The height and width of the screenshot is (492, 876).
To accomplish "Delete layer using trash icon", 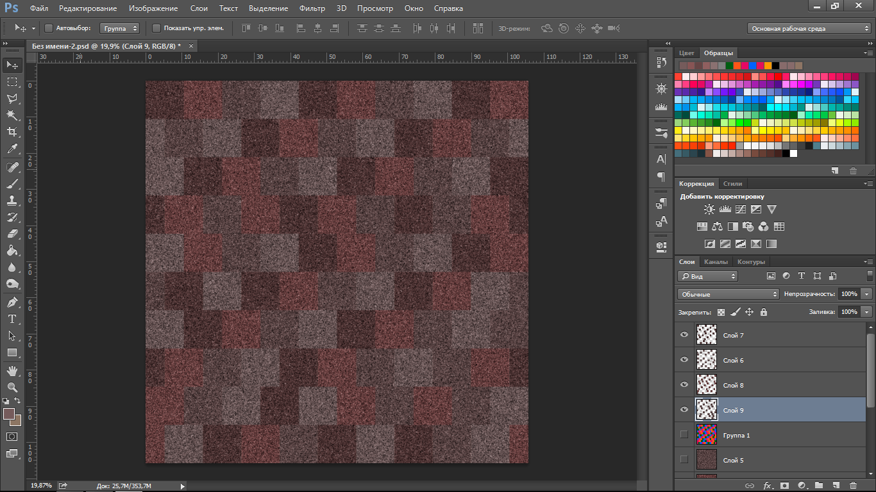I will point(852,486).
